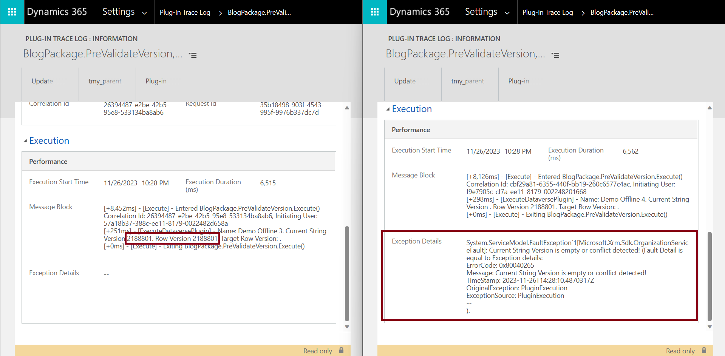Click Dynamics 365 logo in left window
The width and height of the screenshot is (725, 356).
57,12
